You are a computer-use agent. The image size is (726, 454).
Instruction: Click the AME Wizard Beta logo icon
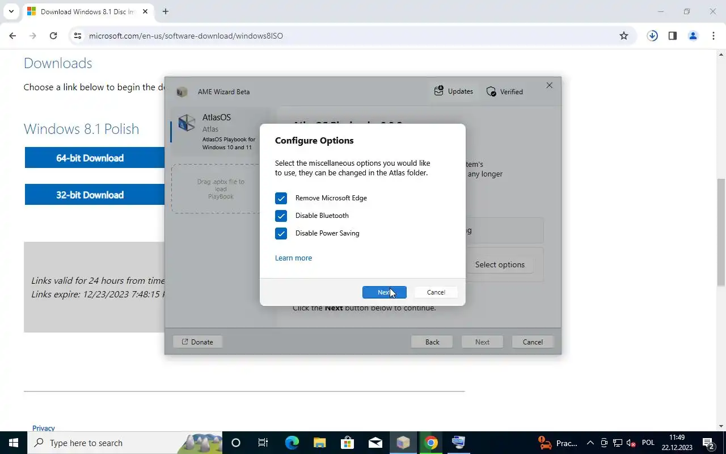182,92
